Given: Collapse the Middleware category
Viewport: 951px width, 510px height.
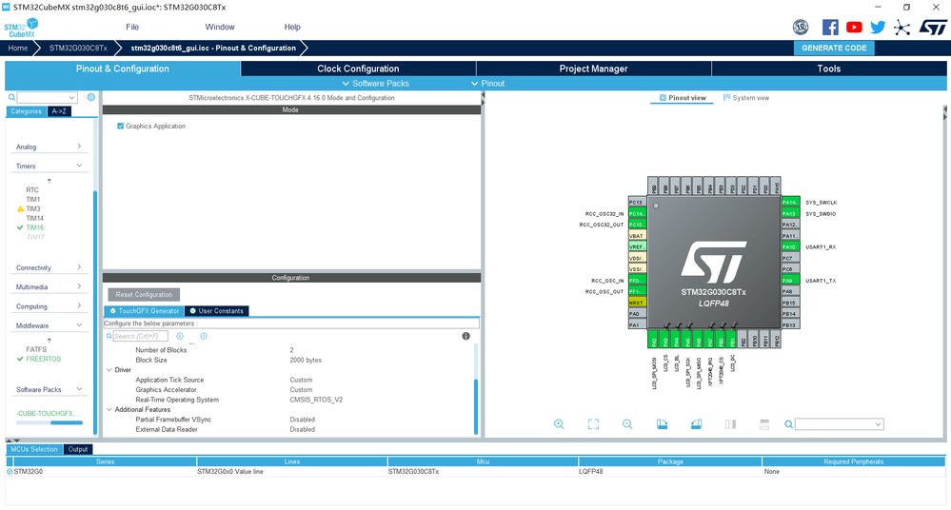Looking at the screenshot, I should (49, 325).
